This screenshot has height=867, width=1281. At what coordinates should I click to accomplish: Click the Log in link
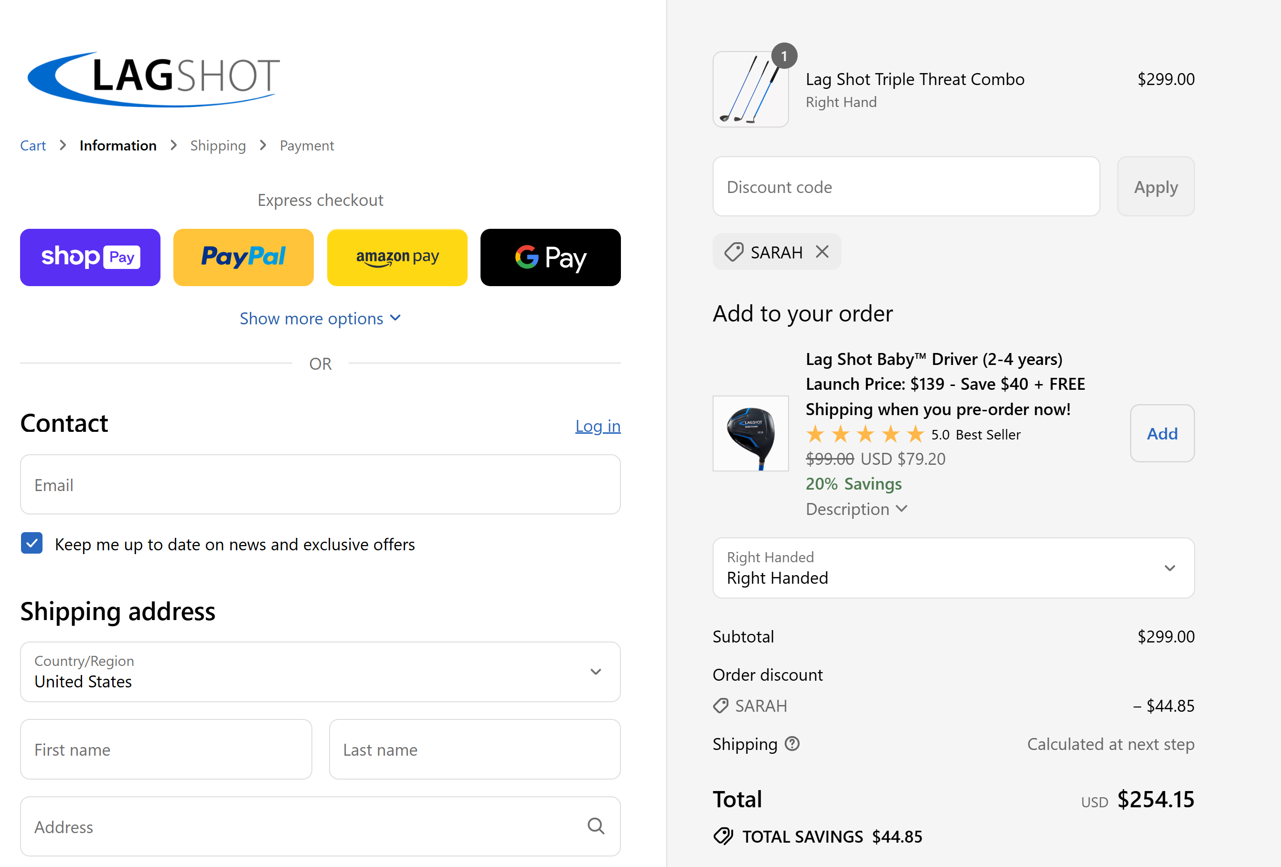tap(598, 426)
